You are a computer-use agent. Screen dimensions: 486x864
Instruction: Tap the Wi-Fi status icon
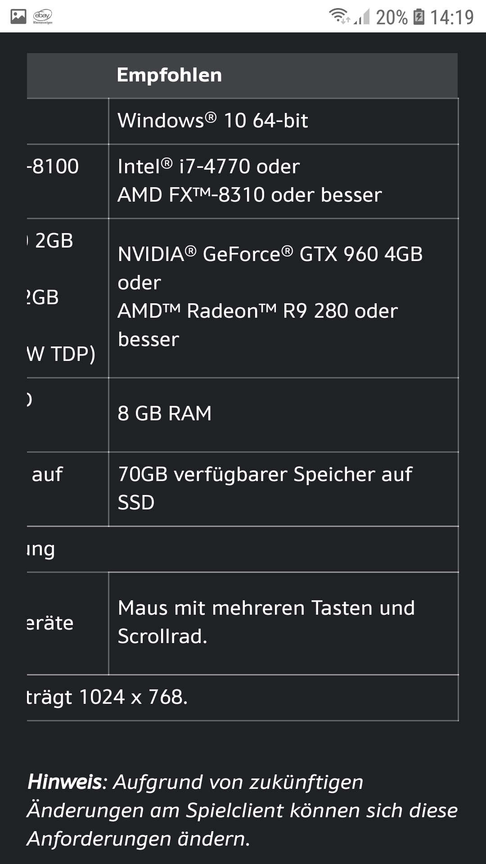pos(339,16)
